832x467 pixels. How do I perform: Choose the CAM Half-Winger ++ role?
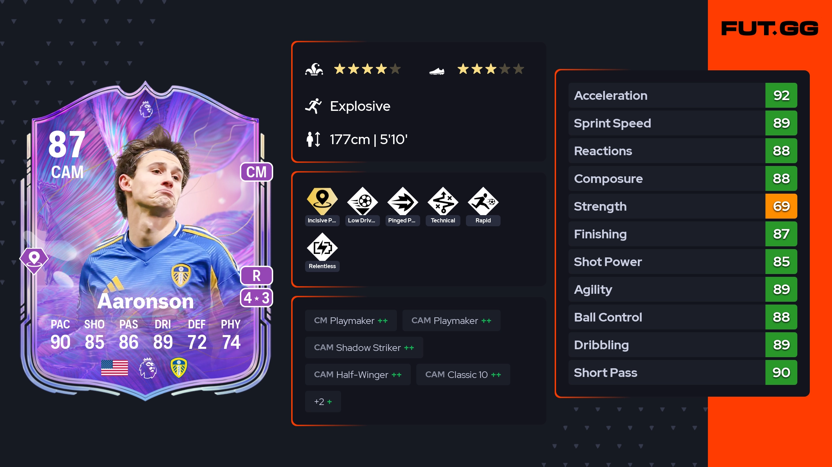coord(358,375)
